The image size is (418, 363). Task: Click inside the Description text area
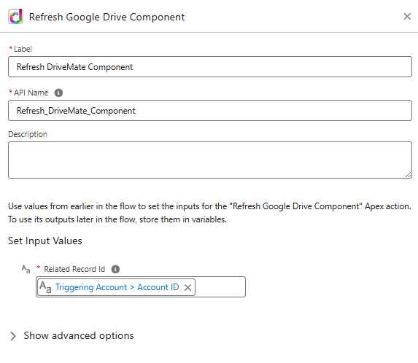pos(210,160)
